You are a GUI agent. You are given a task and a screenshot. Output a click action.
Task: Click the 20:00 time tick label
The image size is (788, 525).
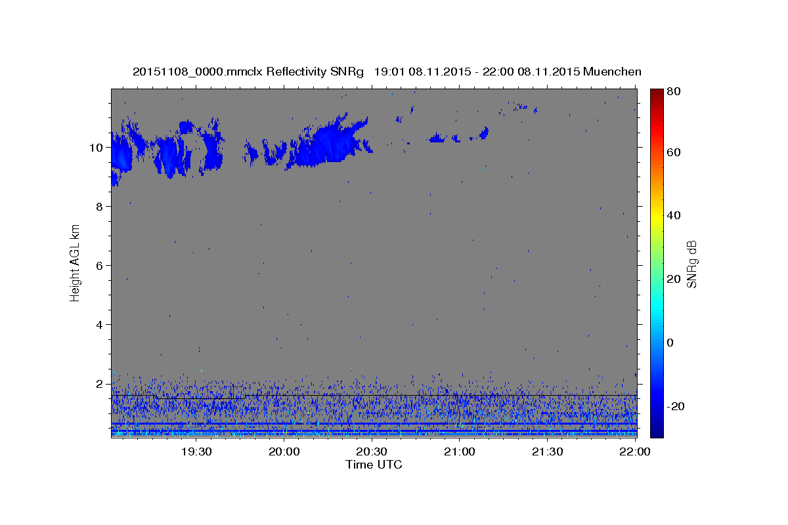(284, 451)
